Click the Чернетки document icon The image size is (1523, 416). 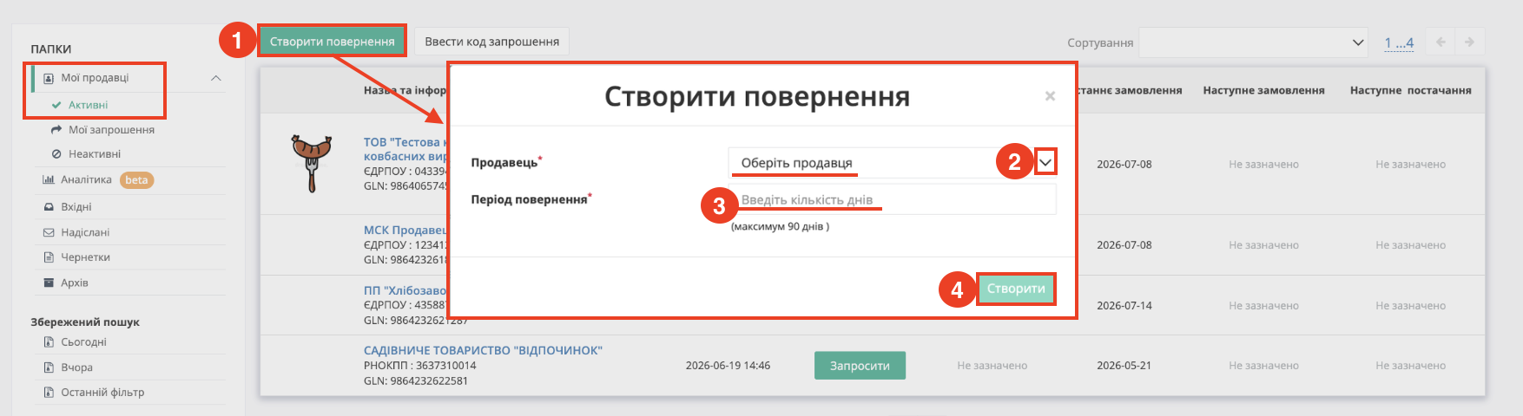49,257
